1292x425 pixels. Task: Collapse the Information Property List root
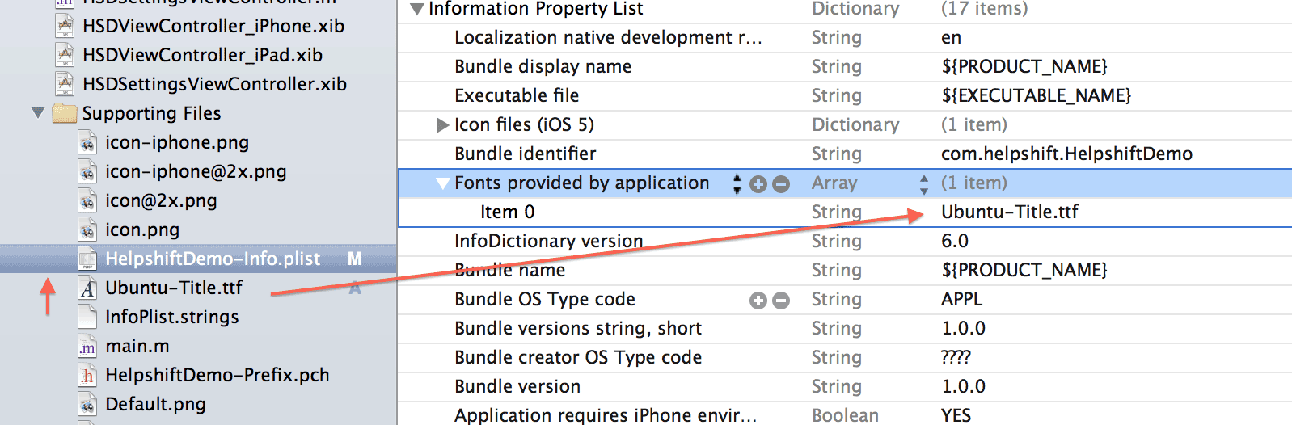pos(417,9)
